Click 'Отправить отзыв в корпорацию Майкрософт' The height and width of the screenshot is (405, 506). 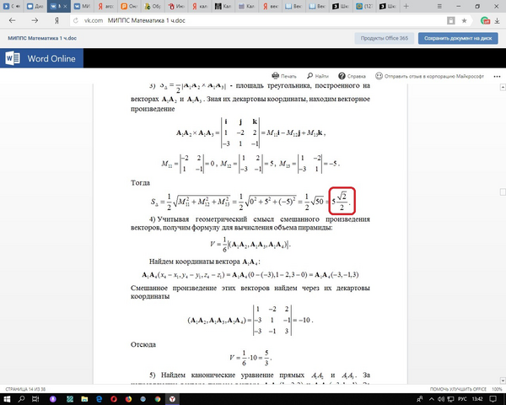coord(429,76)
